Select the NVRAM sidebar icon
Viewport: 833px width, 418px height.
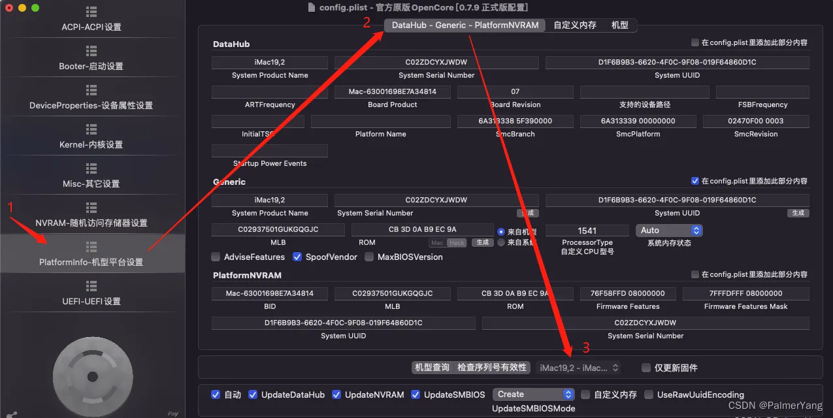click(91, 208)
